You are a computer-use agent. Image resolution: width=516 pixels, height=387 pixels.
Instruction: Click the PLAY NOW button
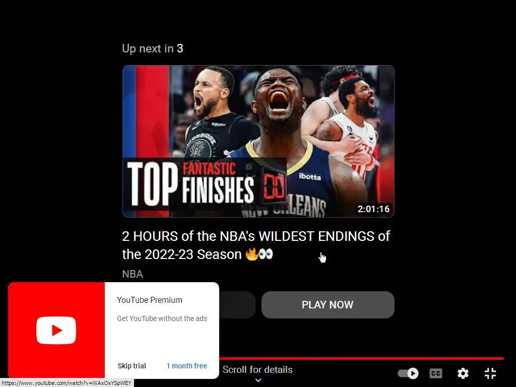point(328,305)
